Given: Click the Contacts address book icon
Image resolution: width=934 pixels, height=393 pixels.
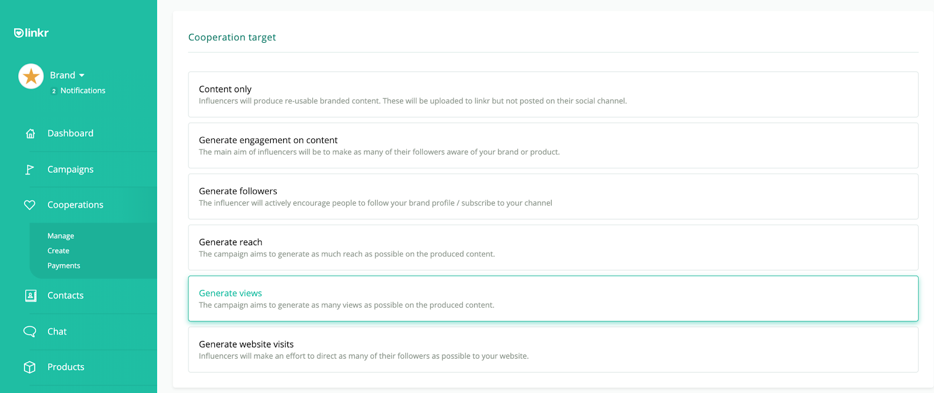Looking at the screenshot, I should pos(30,295).
